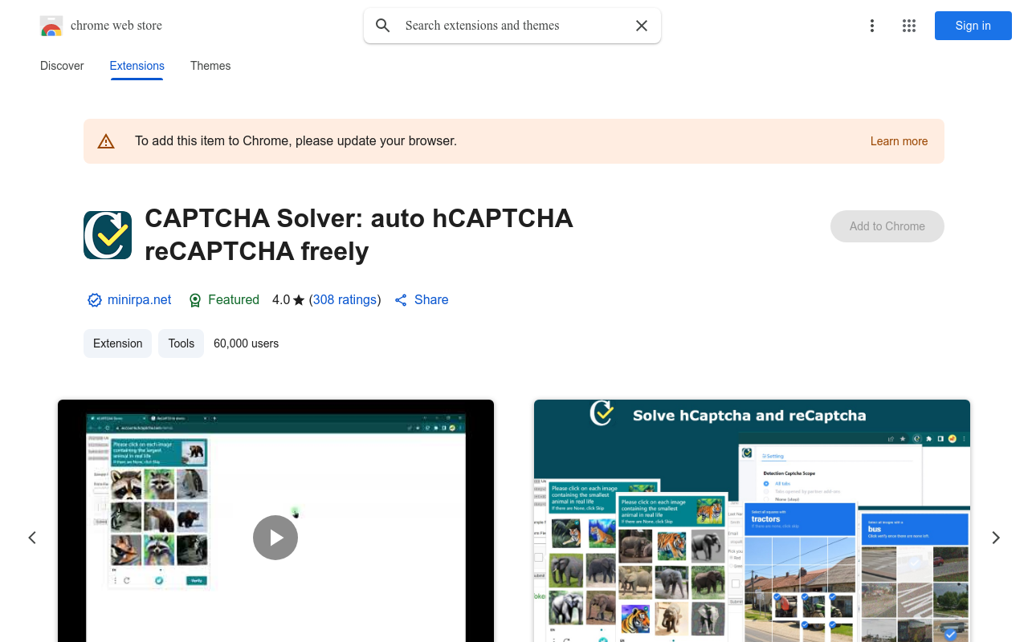1028x642 pixels.
Task: Click the rating star icon
Action: point(299,300)
